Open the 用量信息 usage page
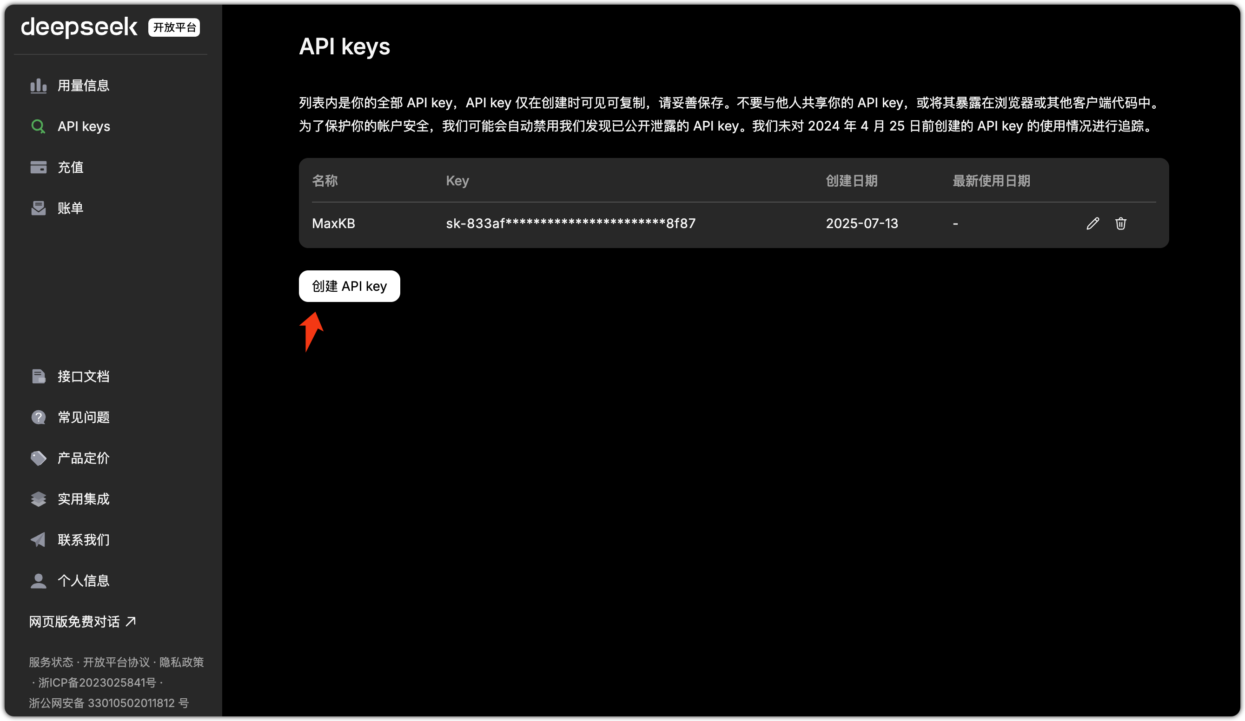The height and width of the screenshot is (721, 1245). [x=83, y=86]
